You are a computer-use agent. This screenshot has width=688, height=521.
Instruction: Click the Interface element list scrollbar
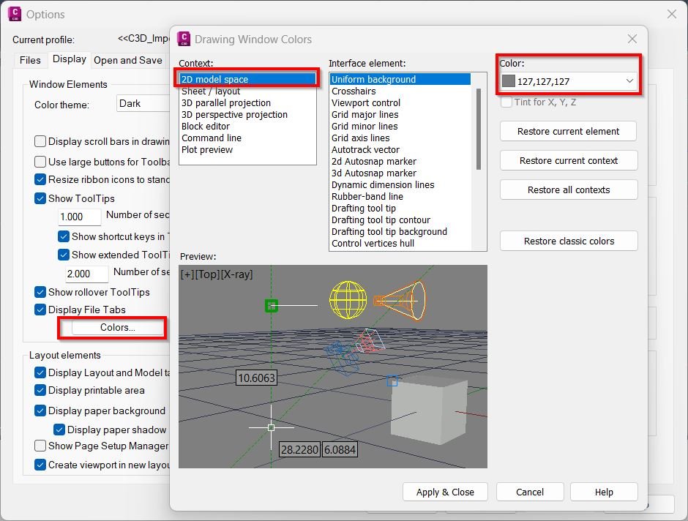click(x=480, y=128)
